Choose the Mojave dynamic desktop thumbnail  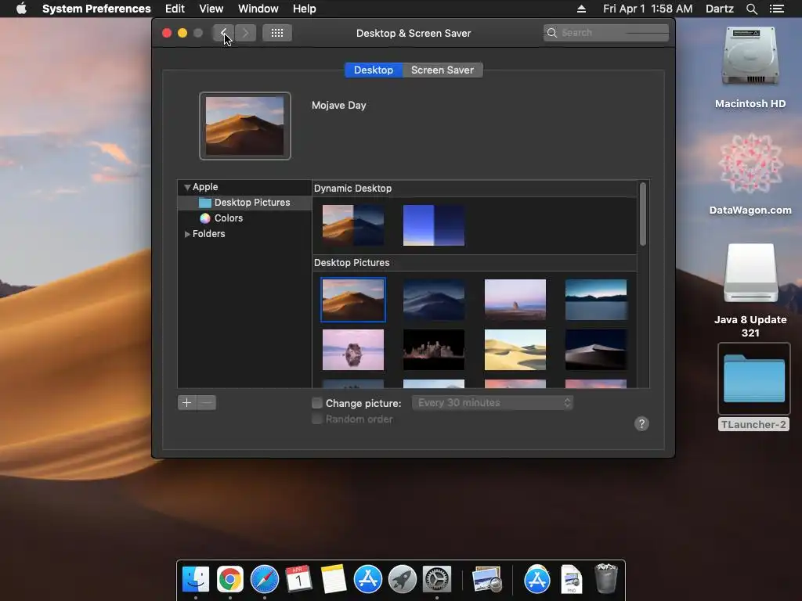tap(353, 225)
